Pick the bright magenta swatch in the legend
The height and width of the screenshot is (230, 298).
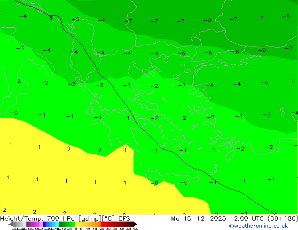pos(38,224)
